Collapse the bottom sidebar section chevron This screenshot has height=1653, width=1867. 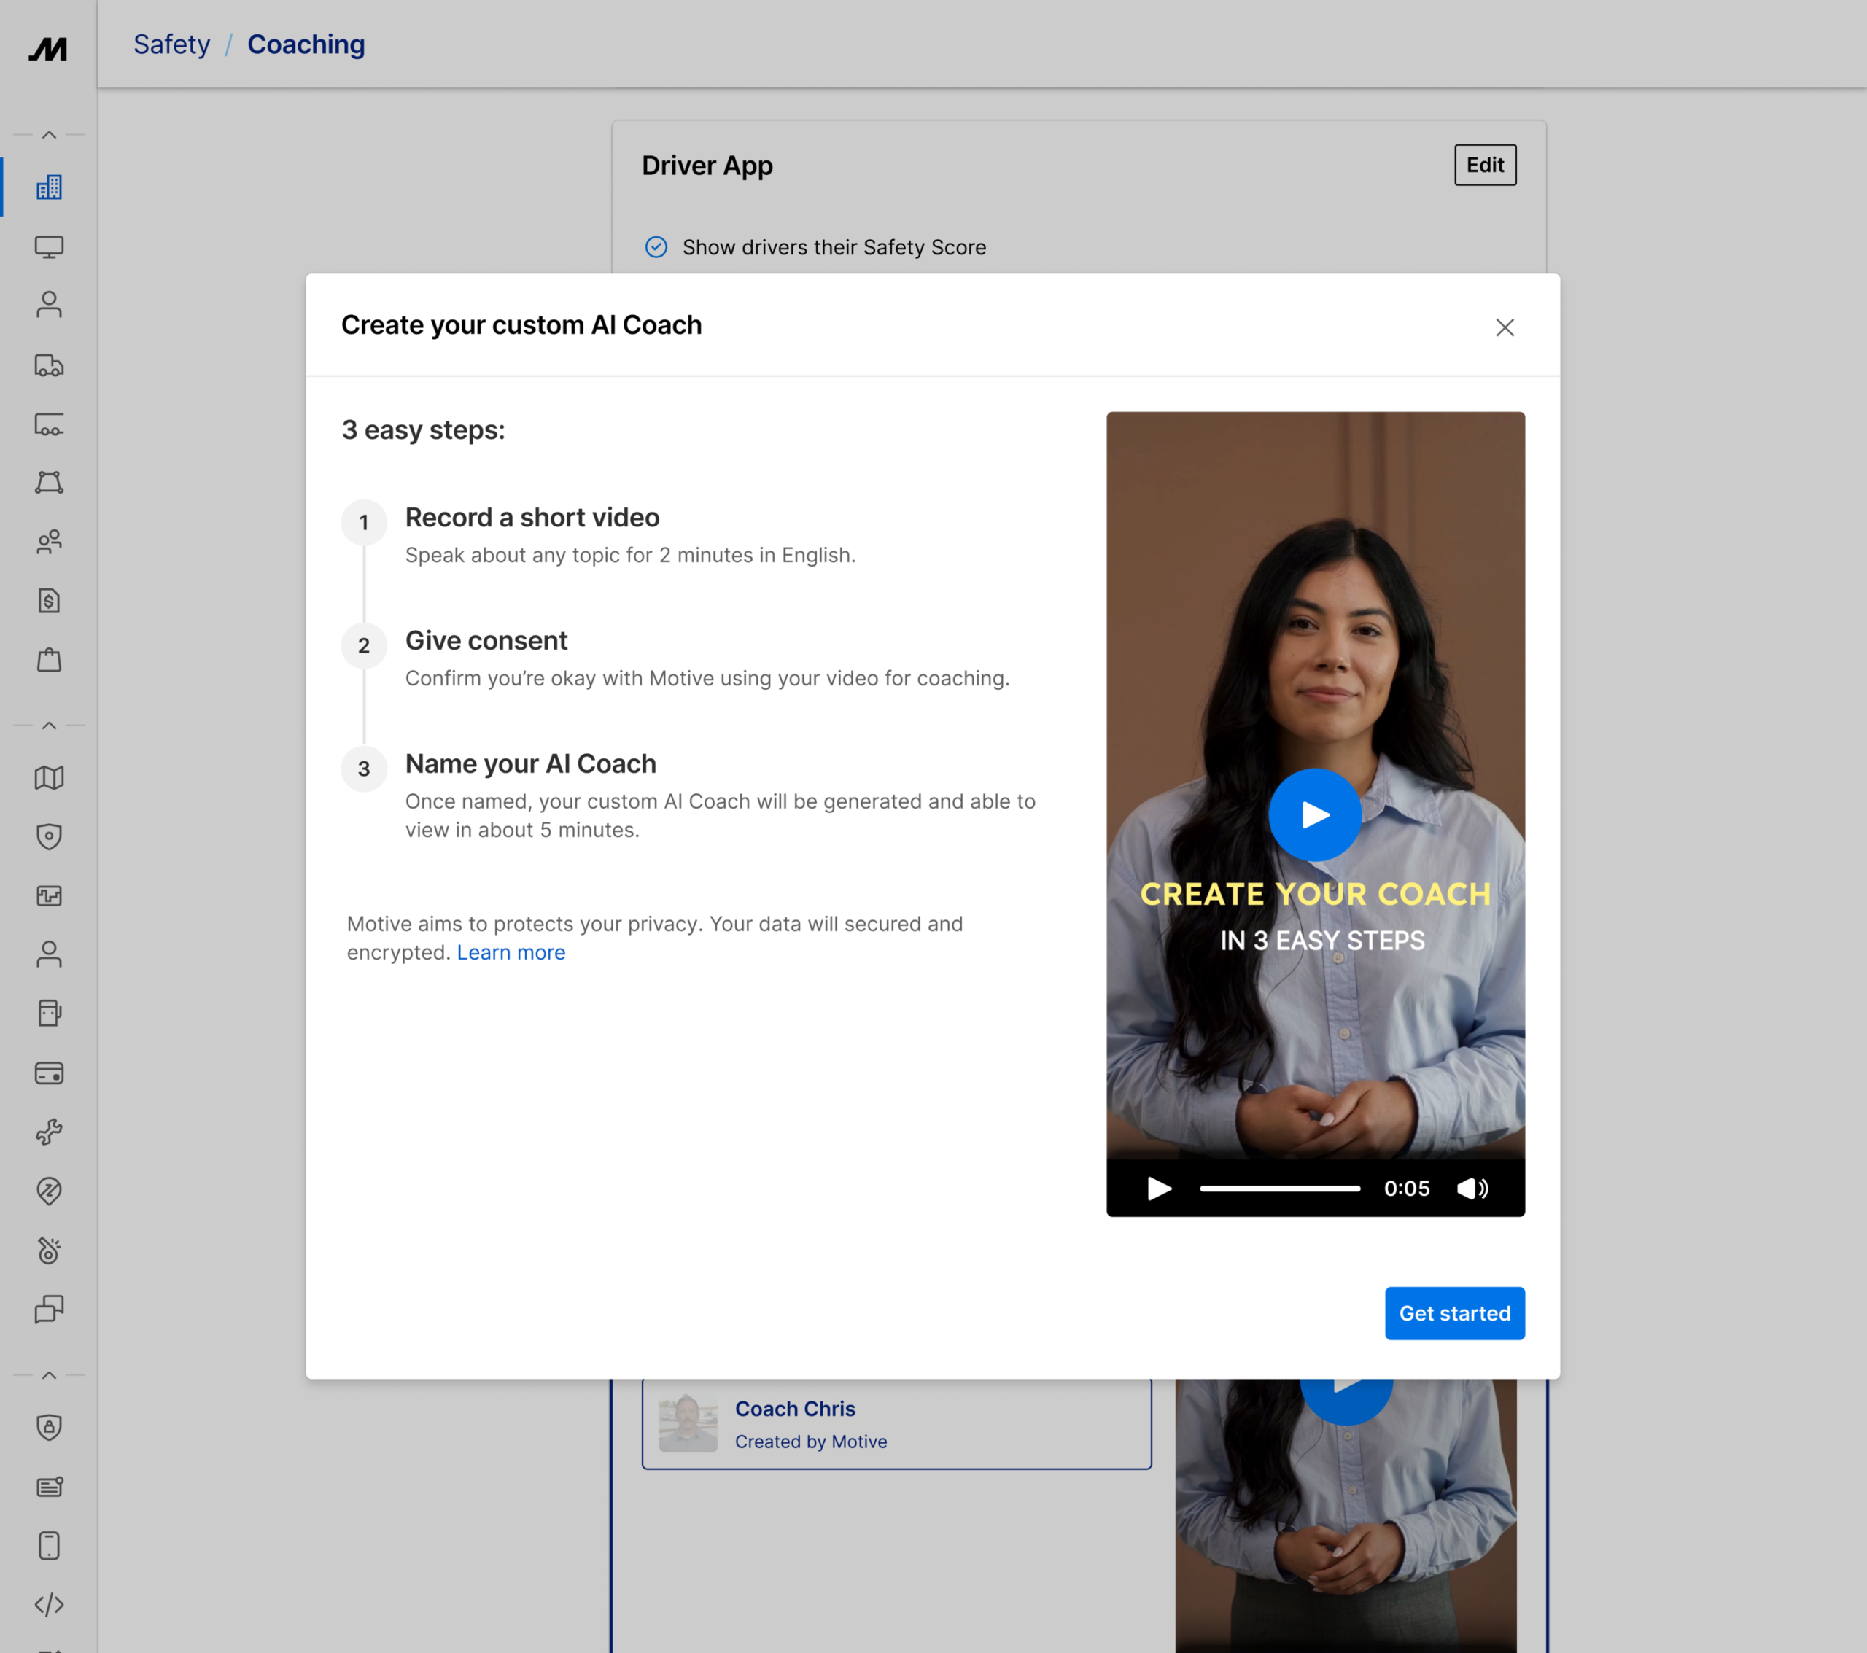click(x=50, y=1375)
